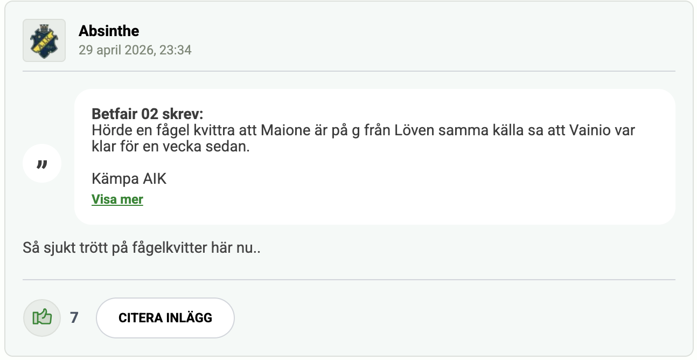The image size is (697, 360).
Task: Click the time "23:34" in the post header
Action: (x=175, y=50)
